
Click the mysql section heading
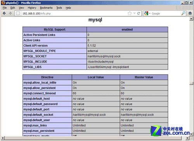pyautogui.click(x=95, y=20)
